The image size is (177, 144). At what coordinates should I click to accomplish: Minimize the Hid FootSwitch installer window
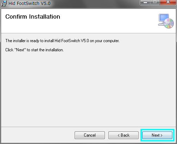(145, 2)
